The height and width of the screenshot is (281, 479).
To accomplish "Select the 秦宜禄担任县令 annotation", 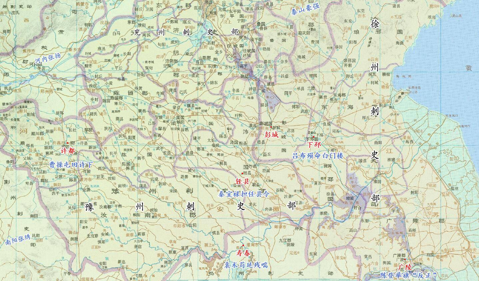I will pos(243,194).
